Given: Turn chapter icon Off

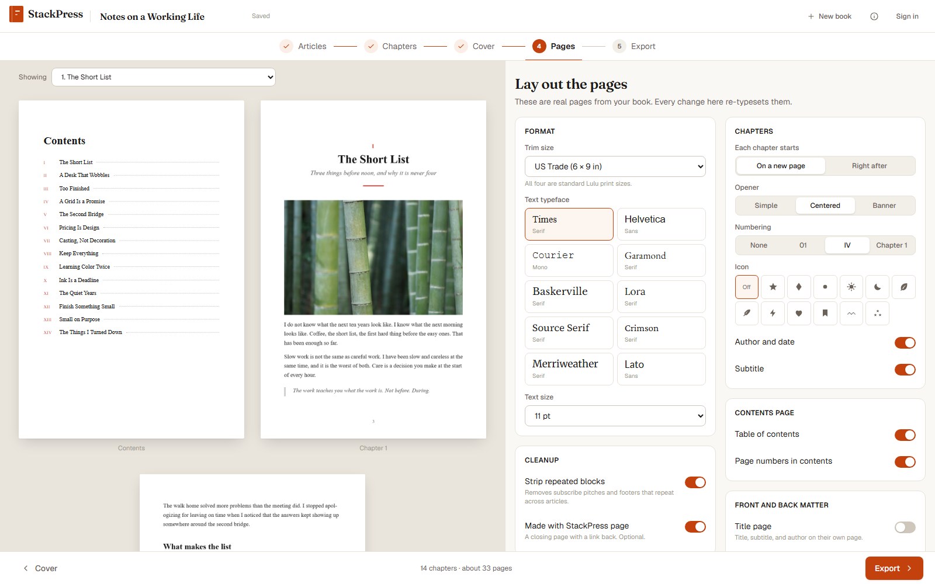Looking at the screenshot, I should tap(747, 287).
